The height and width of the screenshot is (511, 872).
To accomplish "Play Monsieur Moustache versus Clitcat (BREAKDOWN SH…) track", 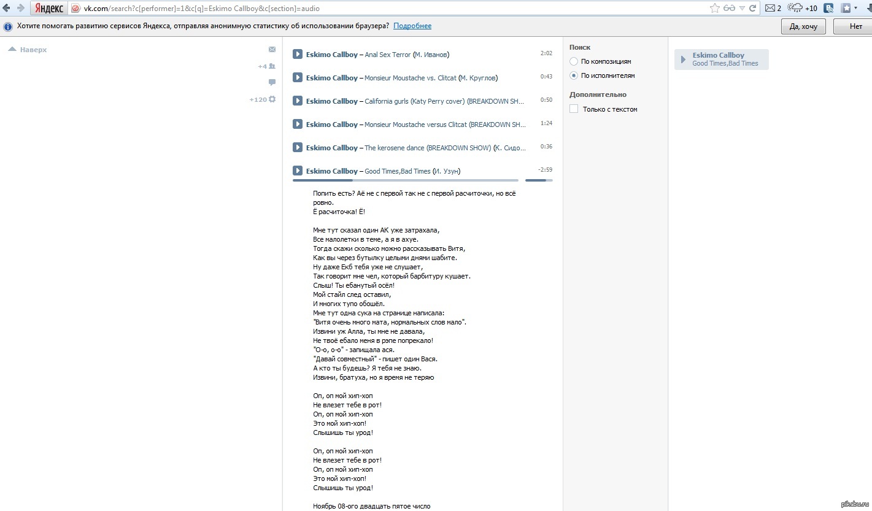I will point(298,124).
